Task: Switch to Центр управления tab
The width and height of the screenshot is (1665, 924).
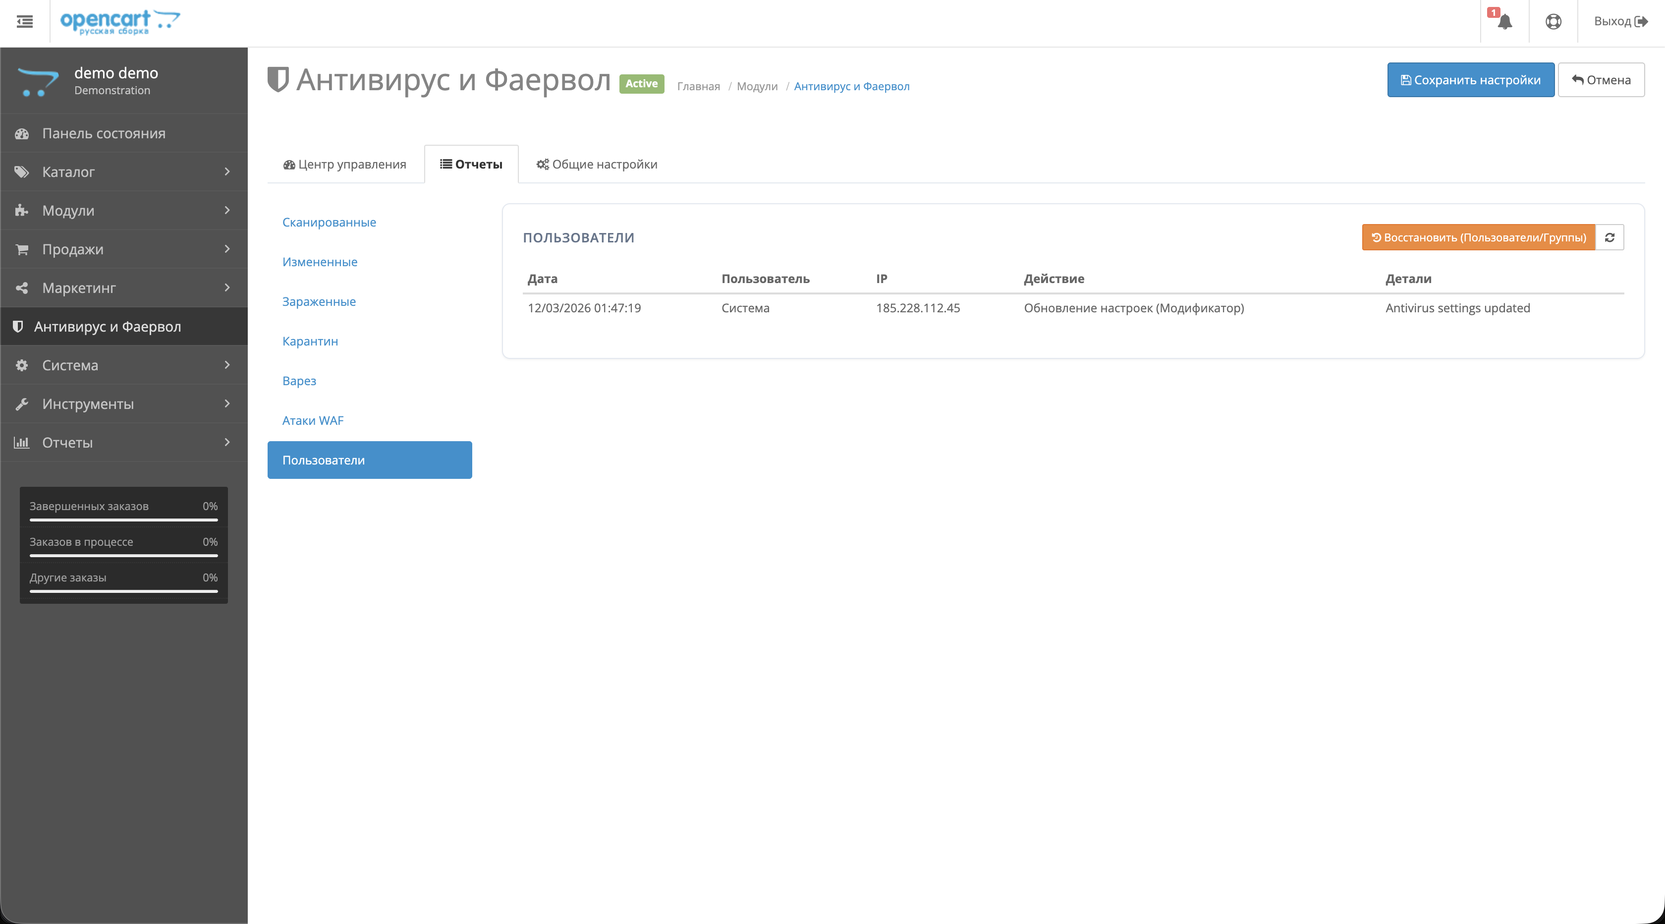Action: point(345,164)
